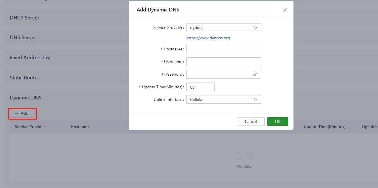Click the Dynamic DNS section header
Viewport: 378px width, 188px height.
click(x=26, y=98)
